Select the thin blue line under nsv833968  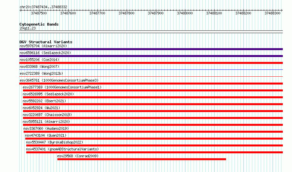pos(151,70)
